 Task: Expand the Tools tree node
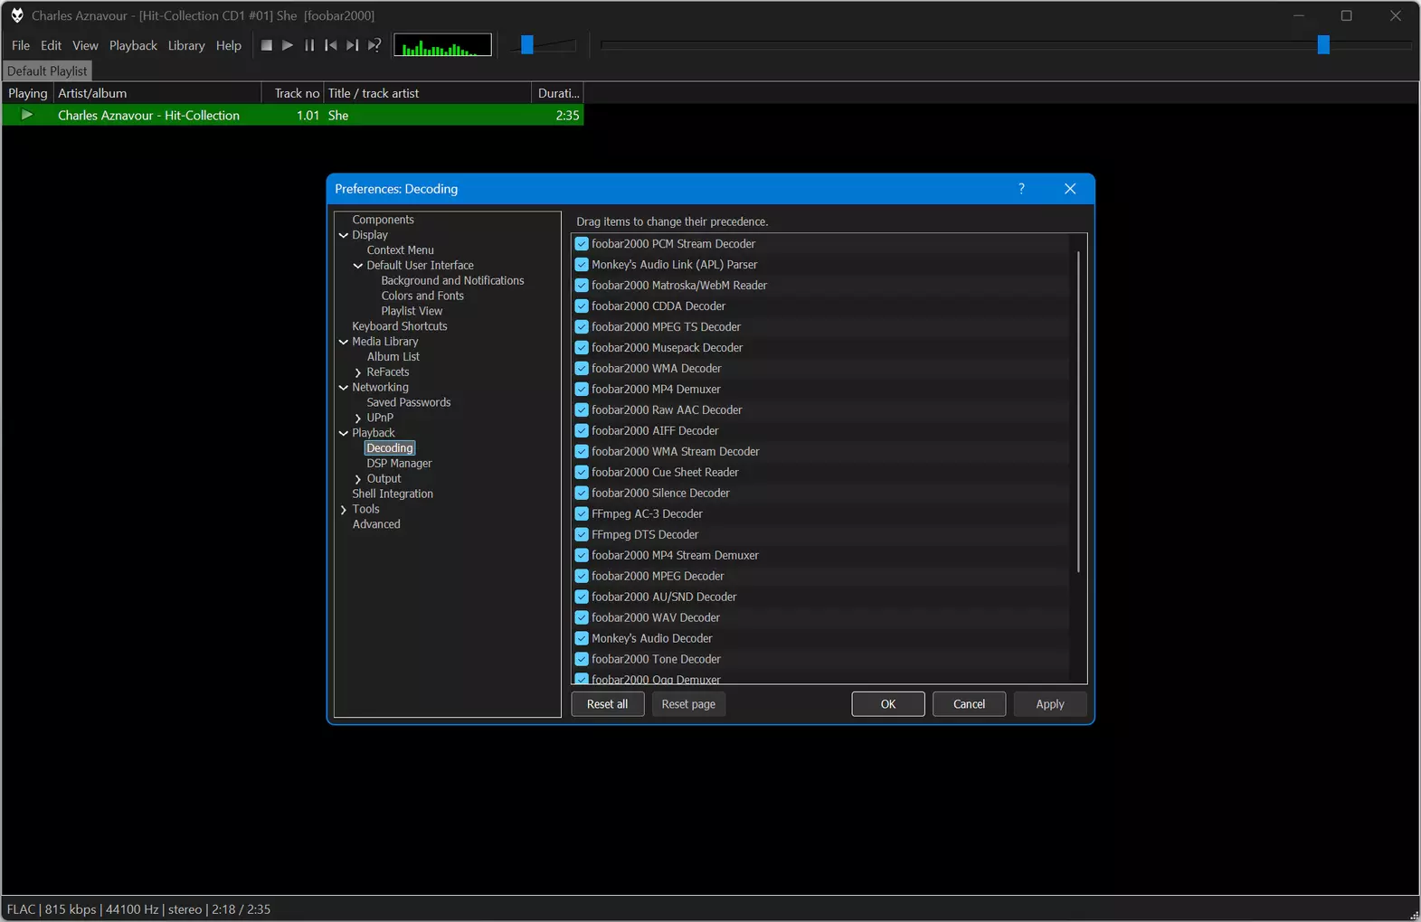[344, 510]
